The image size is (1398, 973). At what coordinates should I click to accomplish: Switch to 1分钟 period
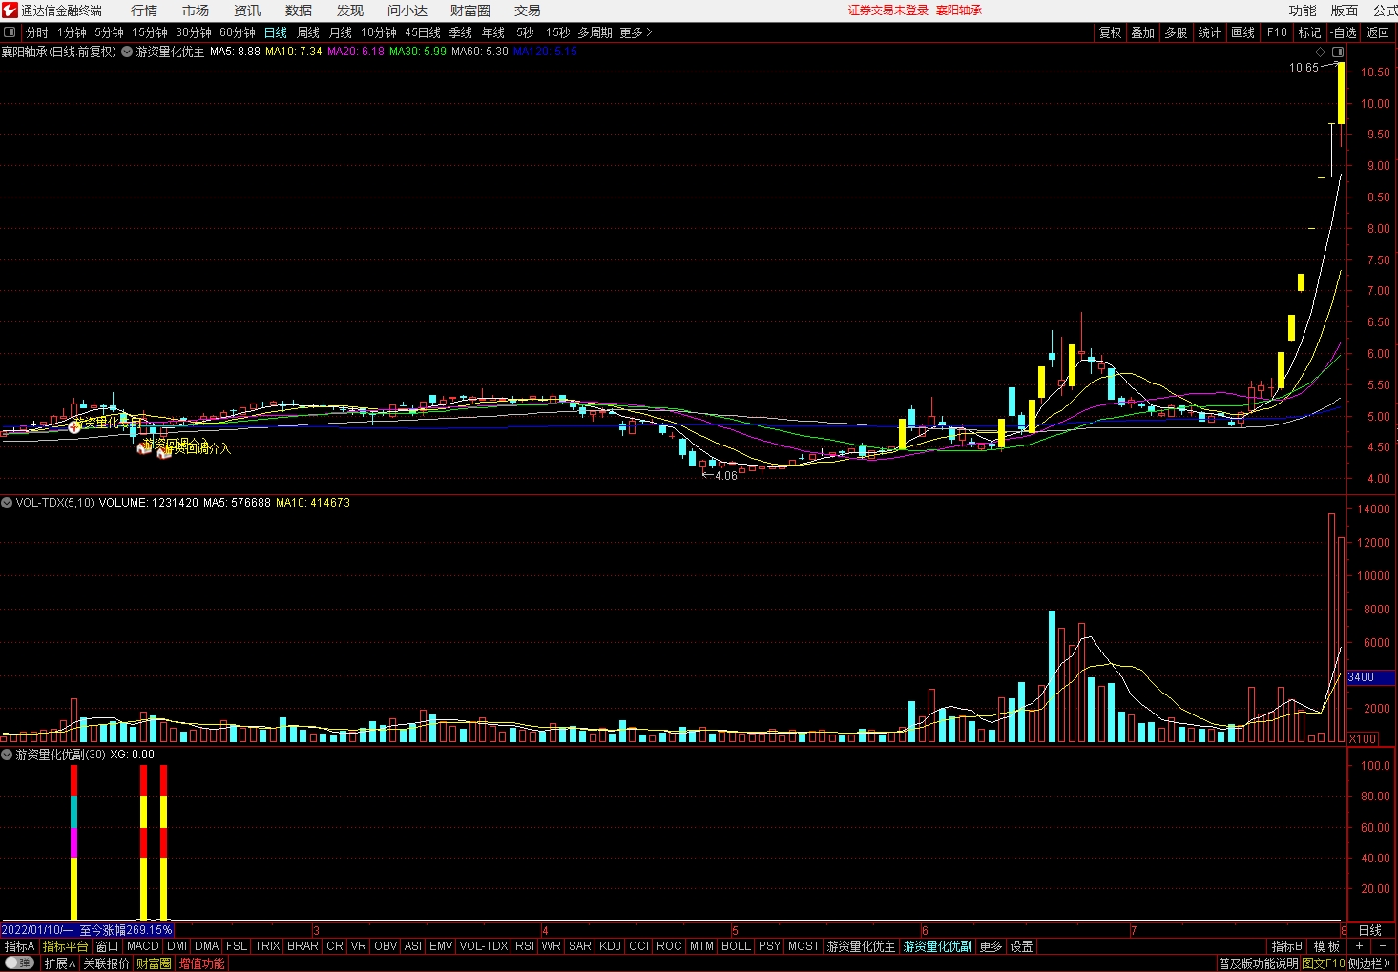[72, 32]
